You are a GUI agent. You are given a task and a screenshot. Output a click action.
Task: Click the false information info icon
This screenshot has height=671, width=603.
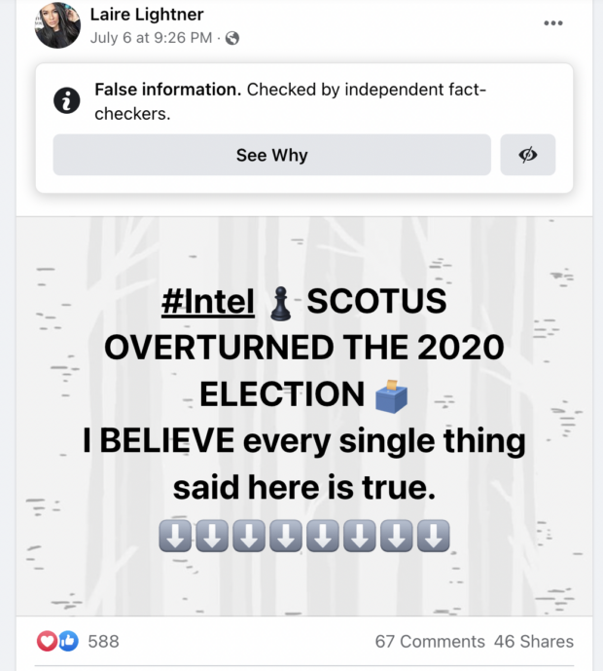click(66, 100)
